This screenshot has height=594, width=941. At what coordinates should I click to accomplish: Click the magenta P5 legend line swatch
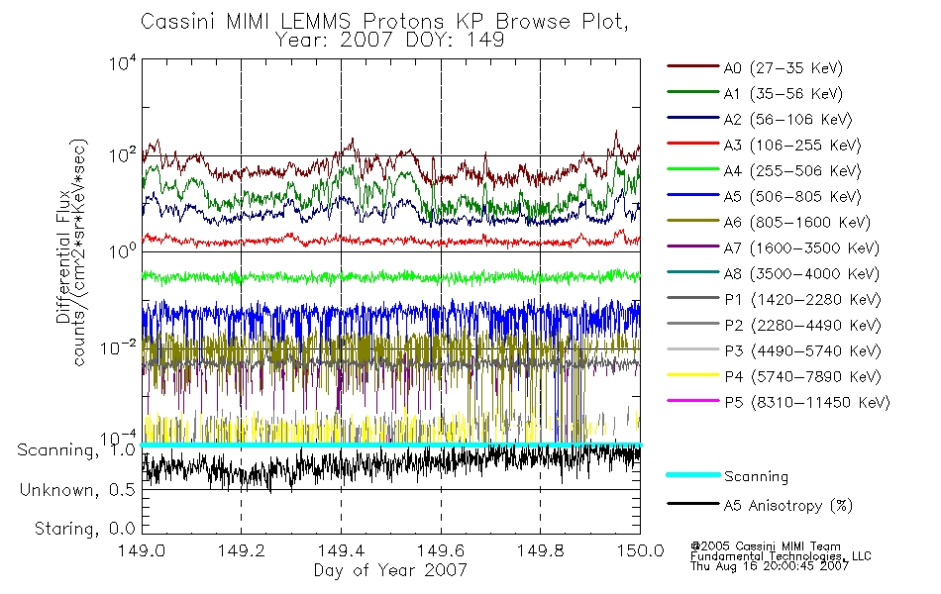click(692, 400)
